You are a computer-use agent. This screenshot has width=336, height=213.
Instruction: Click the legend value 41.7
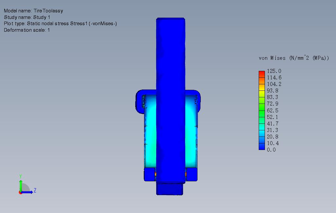pos(272,123)
